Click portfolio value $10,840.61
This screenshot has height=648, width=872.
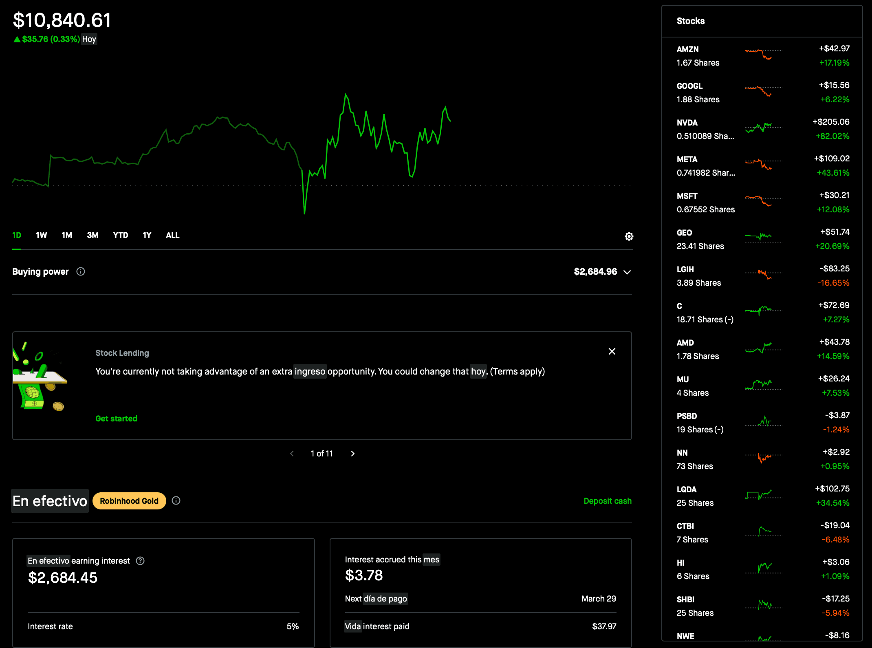pyautogui.click(x=62, y=20)
